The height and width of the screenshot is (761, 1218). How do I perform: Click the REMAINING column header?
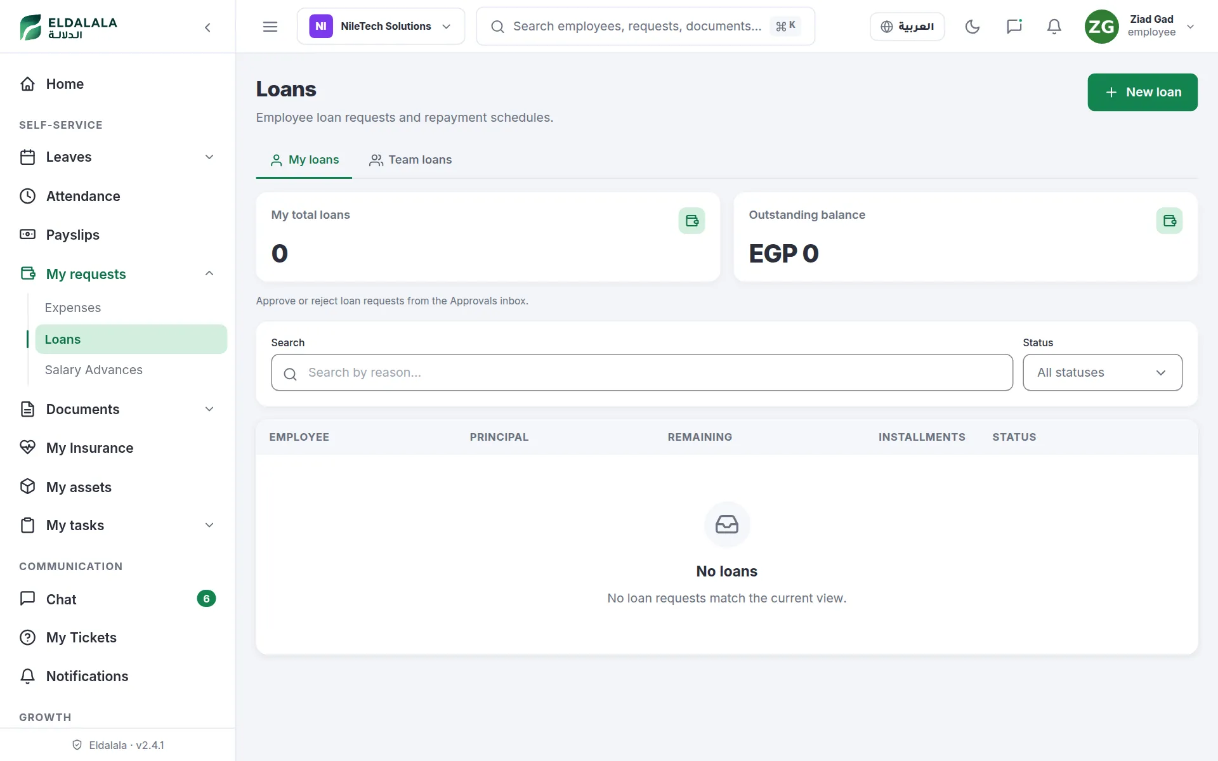click(x=700, y=437)
